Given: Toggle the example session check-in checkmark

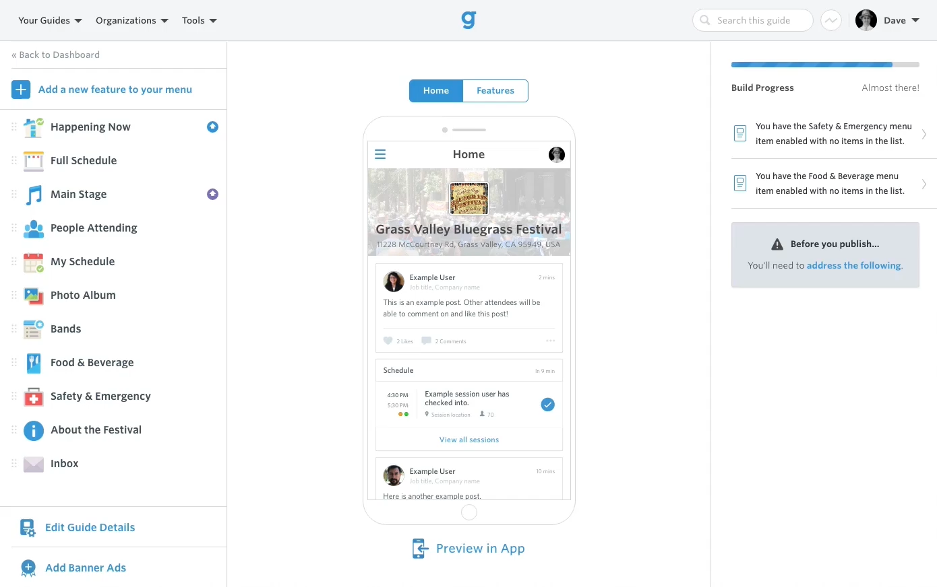Looking at the screenshot, I should click(x=547, y=405).
